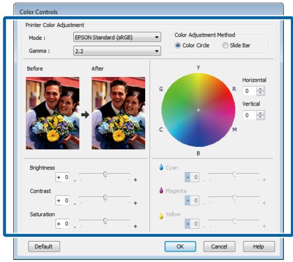This screenshot has width=293, height=262.
Task: Click the Cyan ink drop icon
Action: point(161,167)
